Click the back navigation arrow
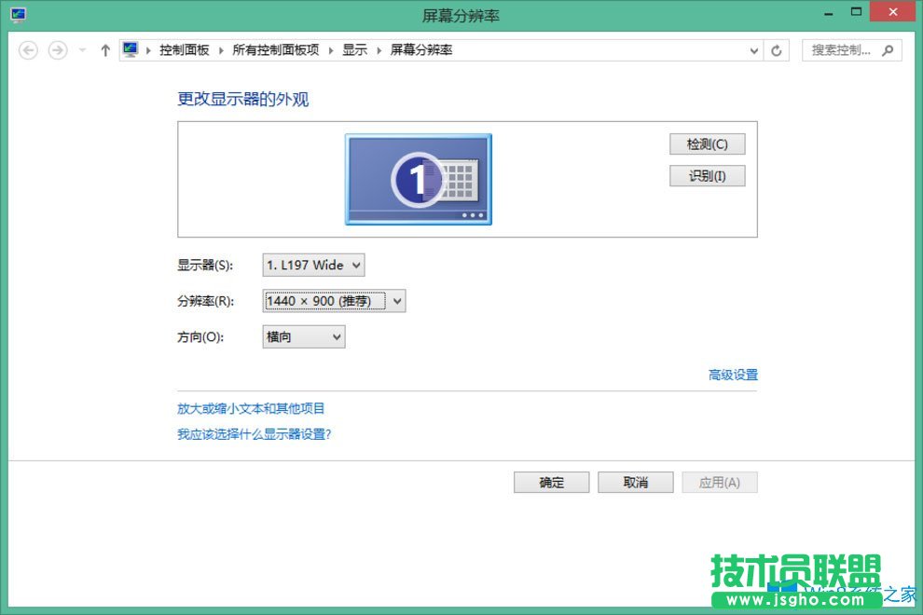Viewport: 923px width, 615px height. 28,49
